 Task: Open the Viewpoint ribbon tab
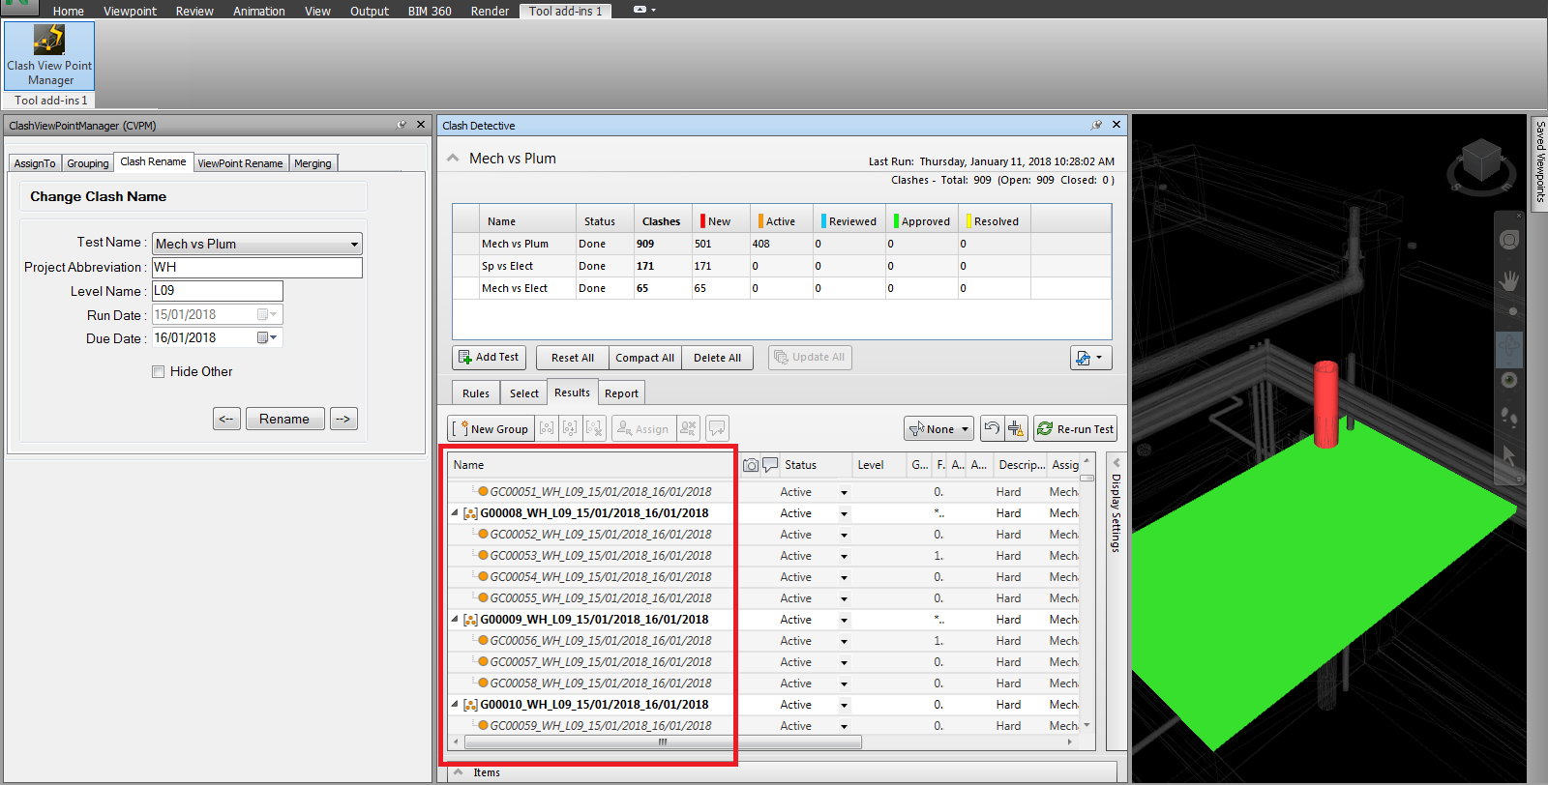point(130,11)
